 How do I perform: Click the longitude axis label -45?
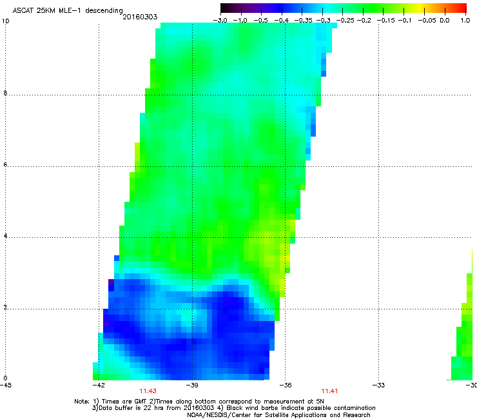[6, 385]
